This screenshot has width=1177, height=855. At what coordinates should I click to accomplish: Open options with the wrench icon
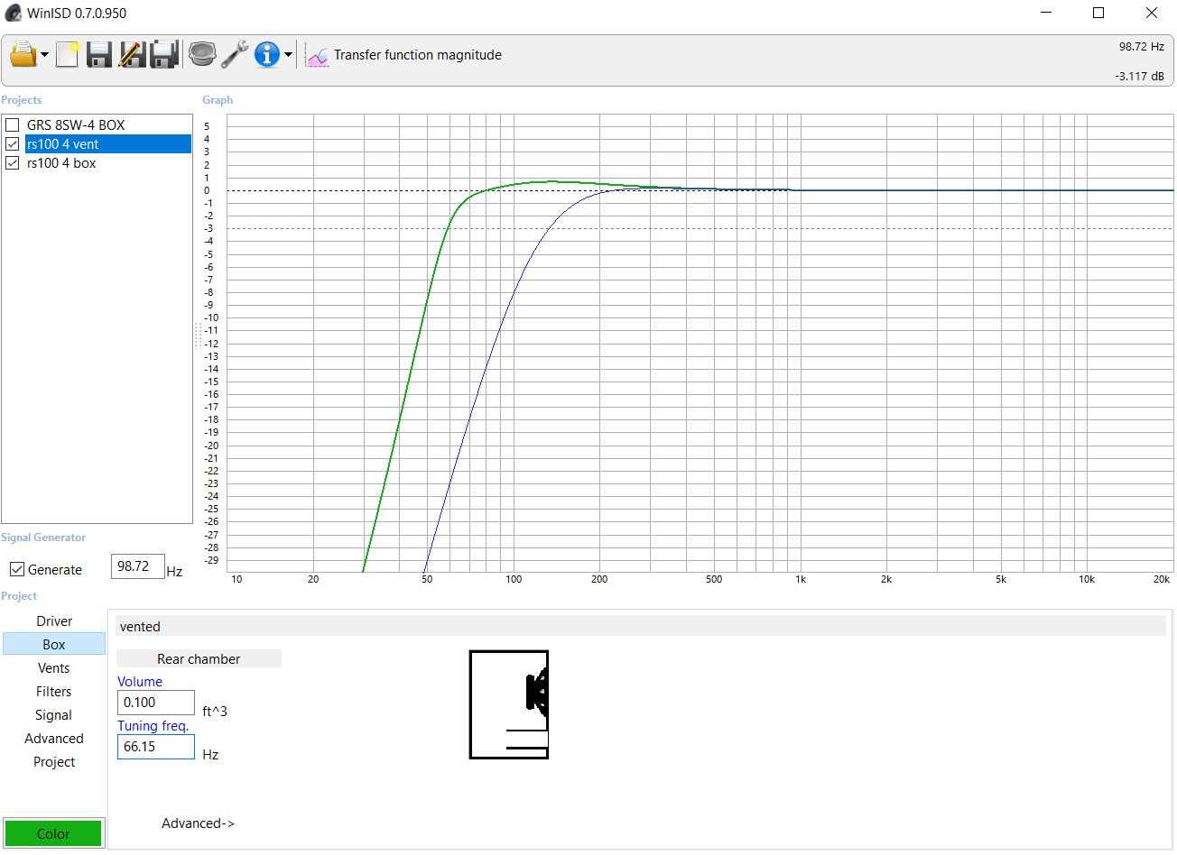[235, 55]
